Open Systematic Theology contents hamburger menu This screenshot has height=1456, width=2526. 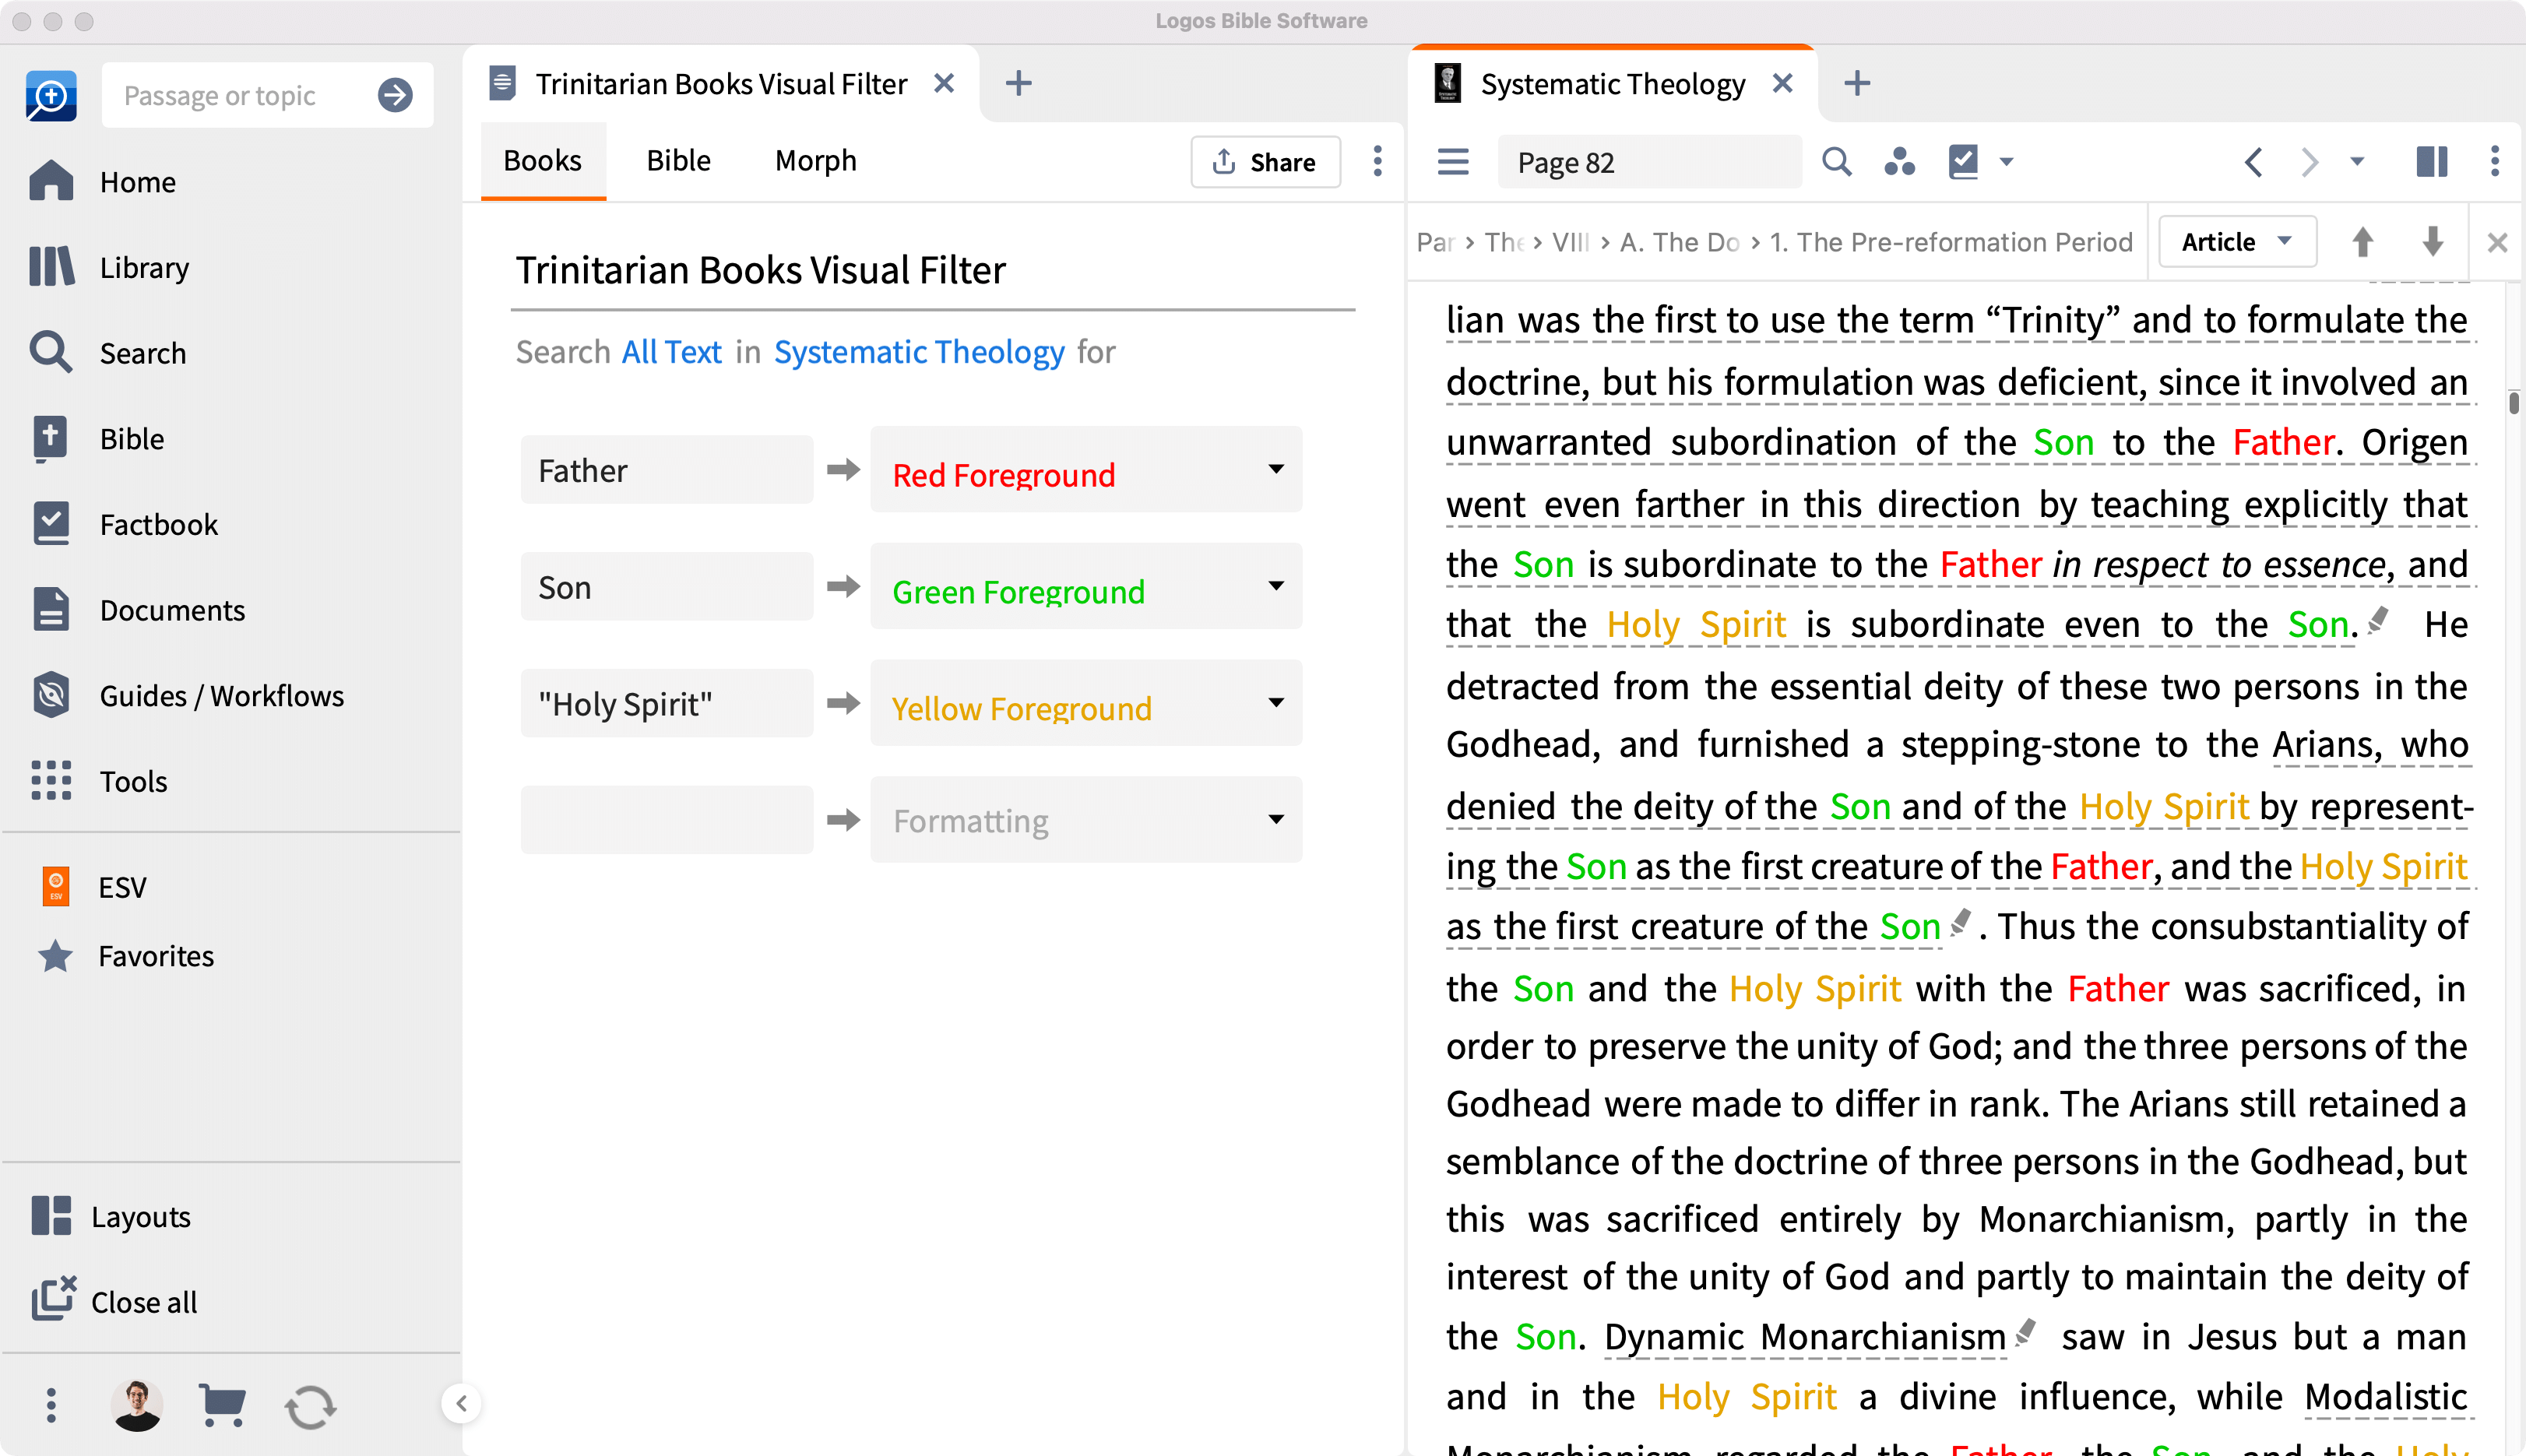coord(1452,161)
